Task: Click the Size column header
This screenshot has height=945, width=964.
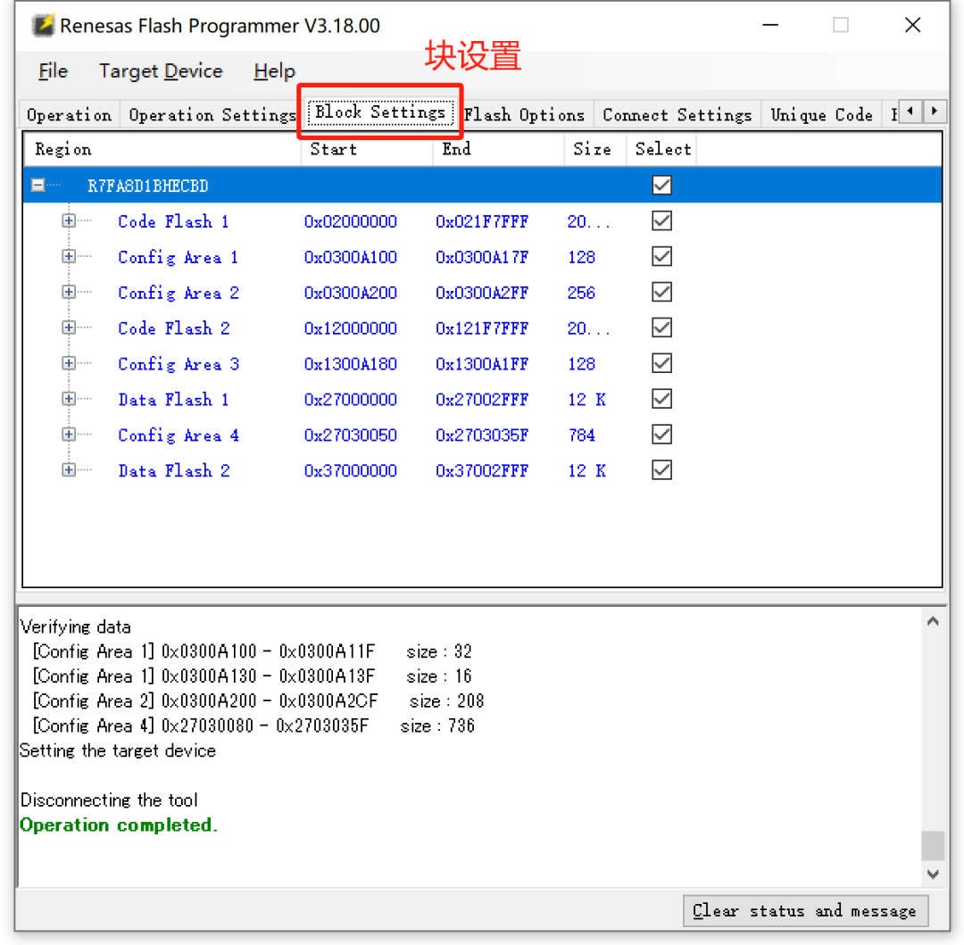Action: (595, 149)
